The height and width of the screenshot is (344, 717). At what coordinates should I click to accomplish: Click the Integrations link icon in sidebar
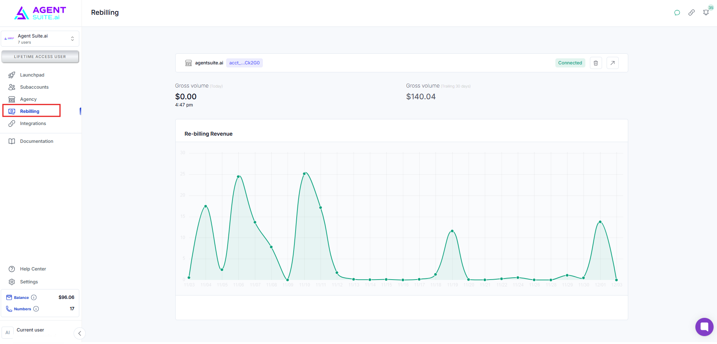pos(12,124)
